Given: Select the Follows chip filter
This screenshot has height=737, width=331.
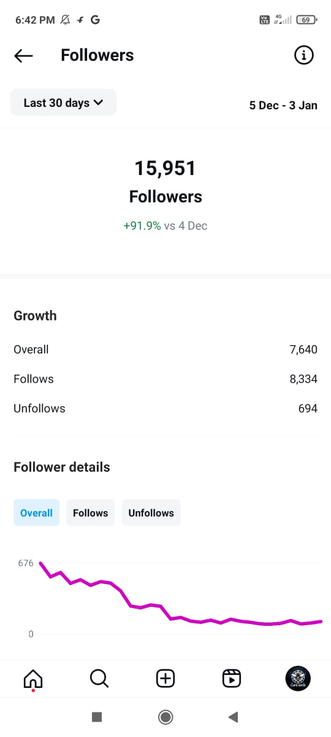Looking at the screenshot, I should tap(90, 513).
